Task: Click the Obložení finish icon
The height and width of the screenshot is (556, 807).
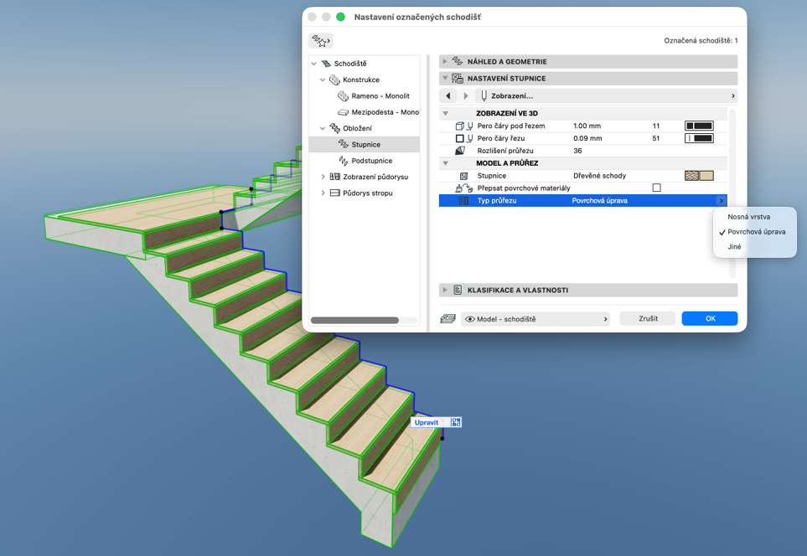Action: pyautogui.click(x=334, y=128)
